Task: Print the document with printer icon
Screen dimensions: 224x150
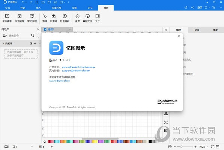Action: point(55,2)
